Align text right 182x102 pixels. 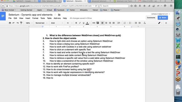click(110, 23)
